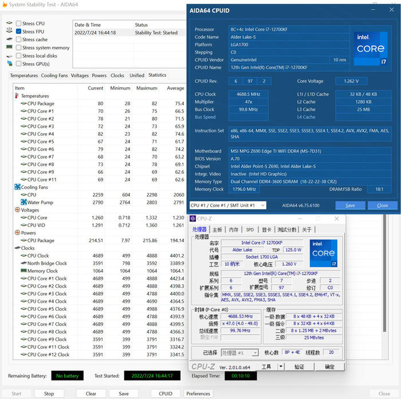Open the Clocks tab
This screenshot has height=399, width=401.
click(x=117, y=76)
